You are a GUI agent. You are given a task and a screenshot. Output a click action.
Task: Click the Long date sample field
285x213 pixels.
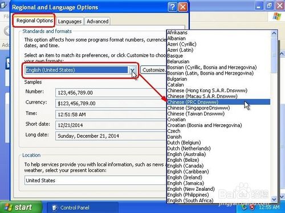[111, 136]
